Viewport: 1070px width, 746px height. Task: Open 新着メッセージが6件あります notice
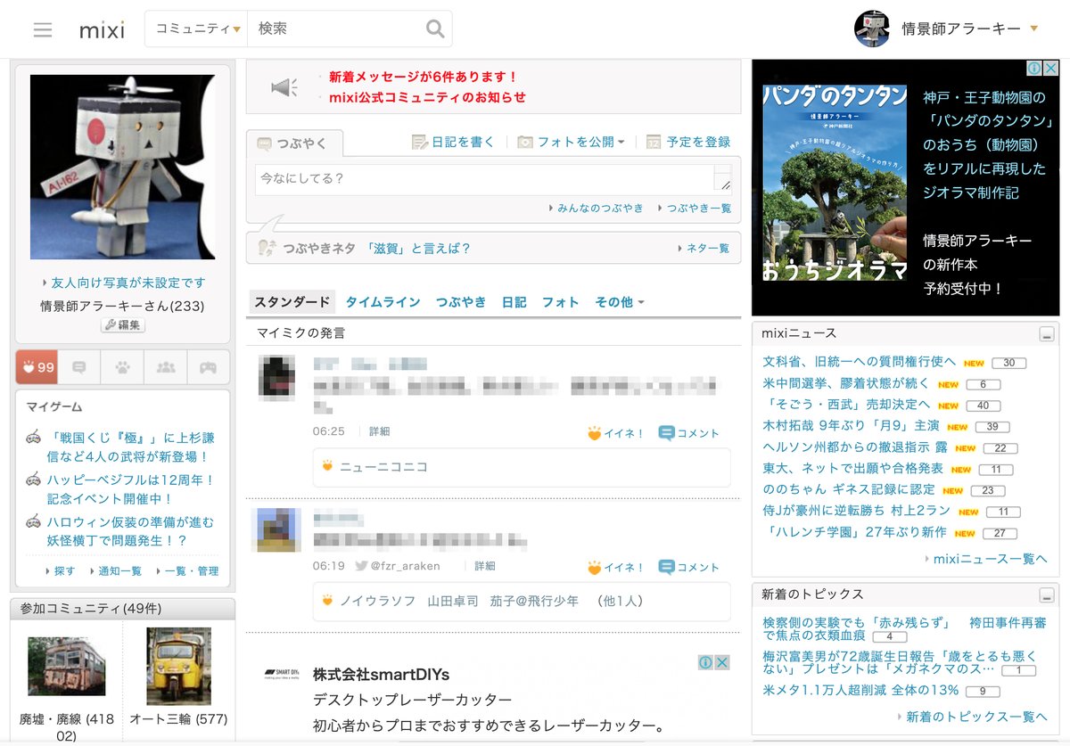pyautogui.click(x=424, y=77)
